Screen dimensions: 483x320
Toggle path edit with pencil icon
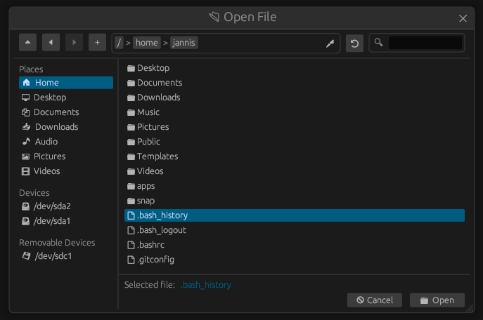coord(330,44)
